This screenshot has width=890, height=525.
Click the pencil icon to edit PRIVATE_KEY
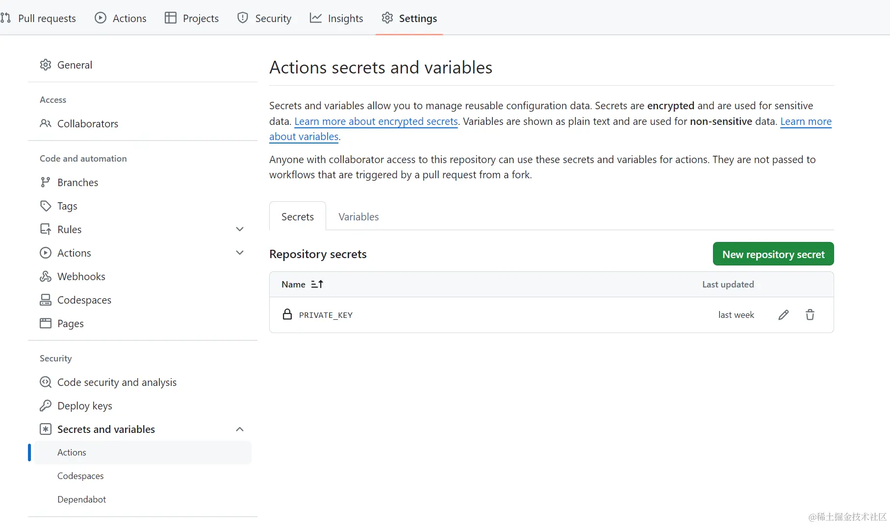(784, 315)
